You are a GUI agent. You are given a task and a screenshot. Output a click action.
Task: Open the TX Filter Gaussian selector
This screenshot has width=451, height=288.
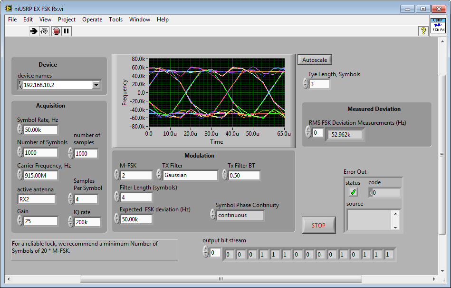click(190, 175)
